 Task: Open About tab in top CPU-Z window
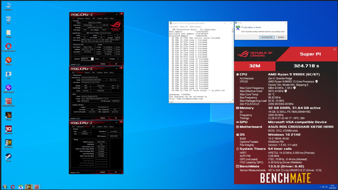[112, 19]
